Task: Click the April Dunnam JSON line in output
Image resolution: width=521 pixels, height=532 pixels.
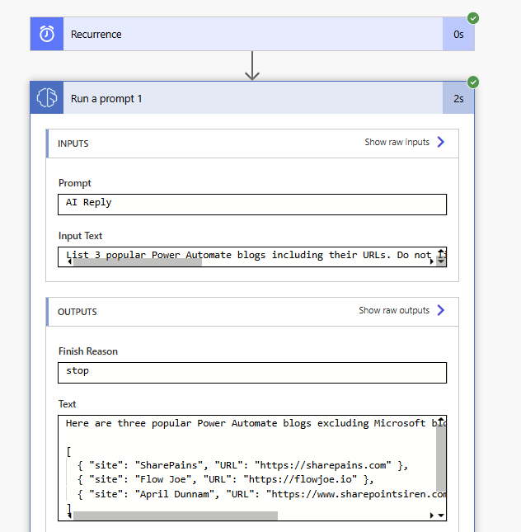Action: click(262, 494)
